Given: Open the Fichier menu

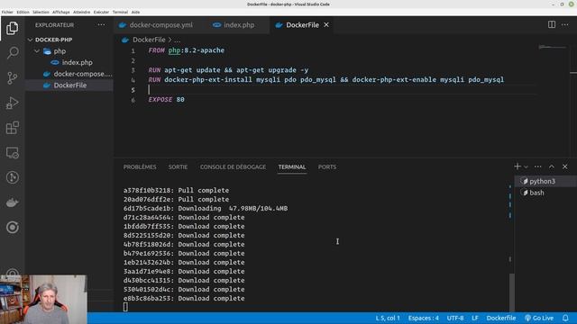Looking at the screenshot, I should (x=7, y=12).
